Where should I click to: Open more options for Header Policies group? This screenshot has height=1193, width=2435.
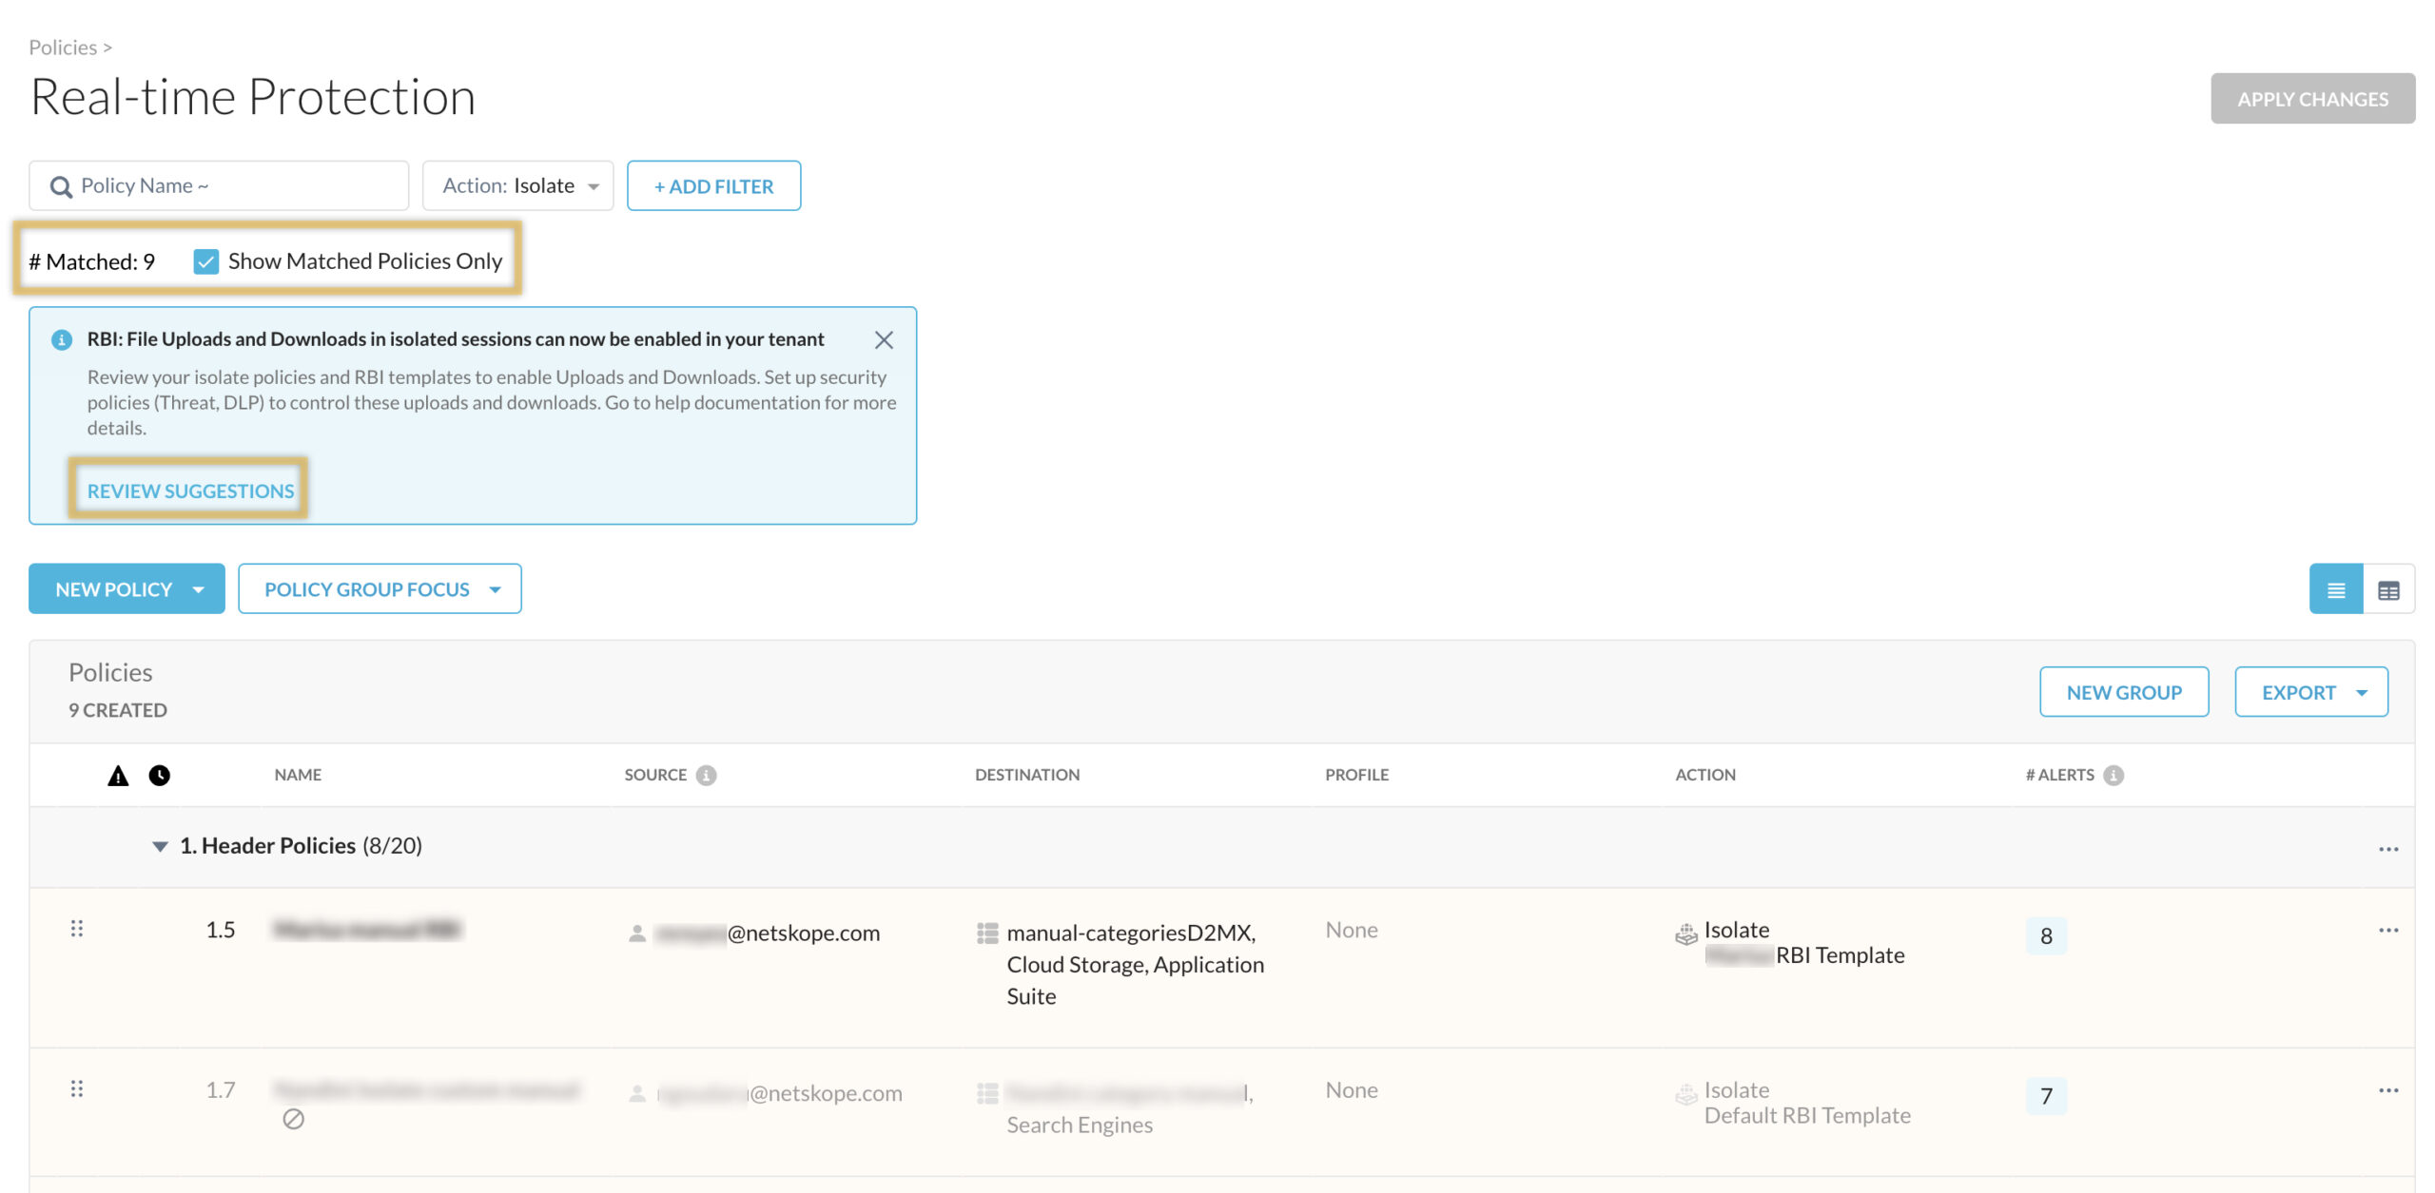coord(2387,849)
